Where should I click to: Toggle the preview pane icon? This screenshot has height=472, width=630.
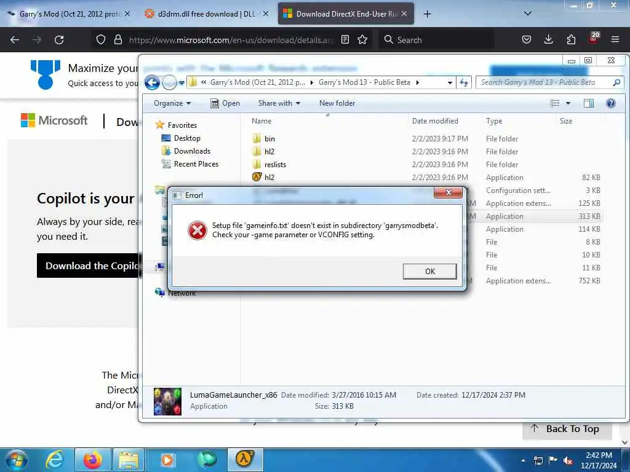[x=589, y=103]
